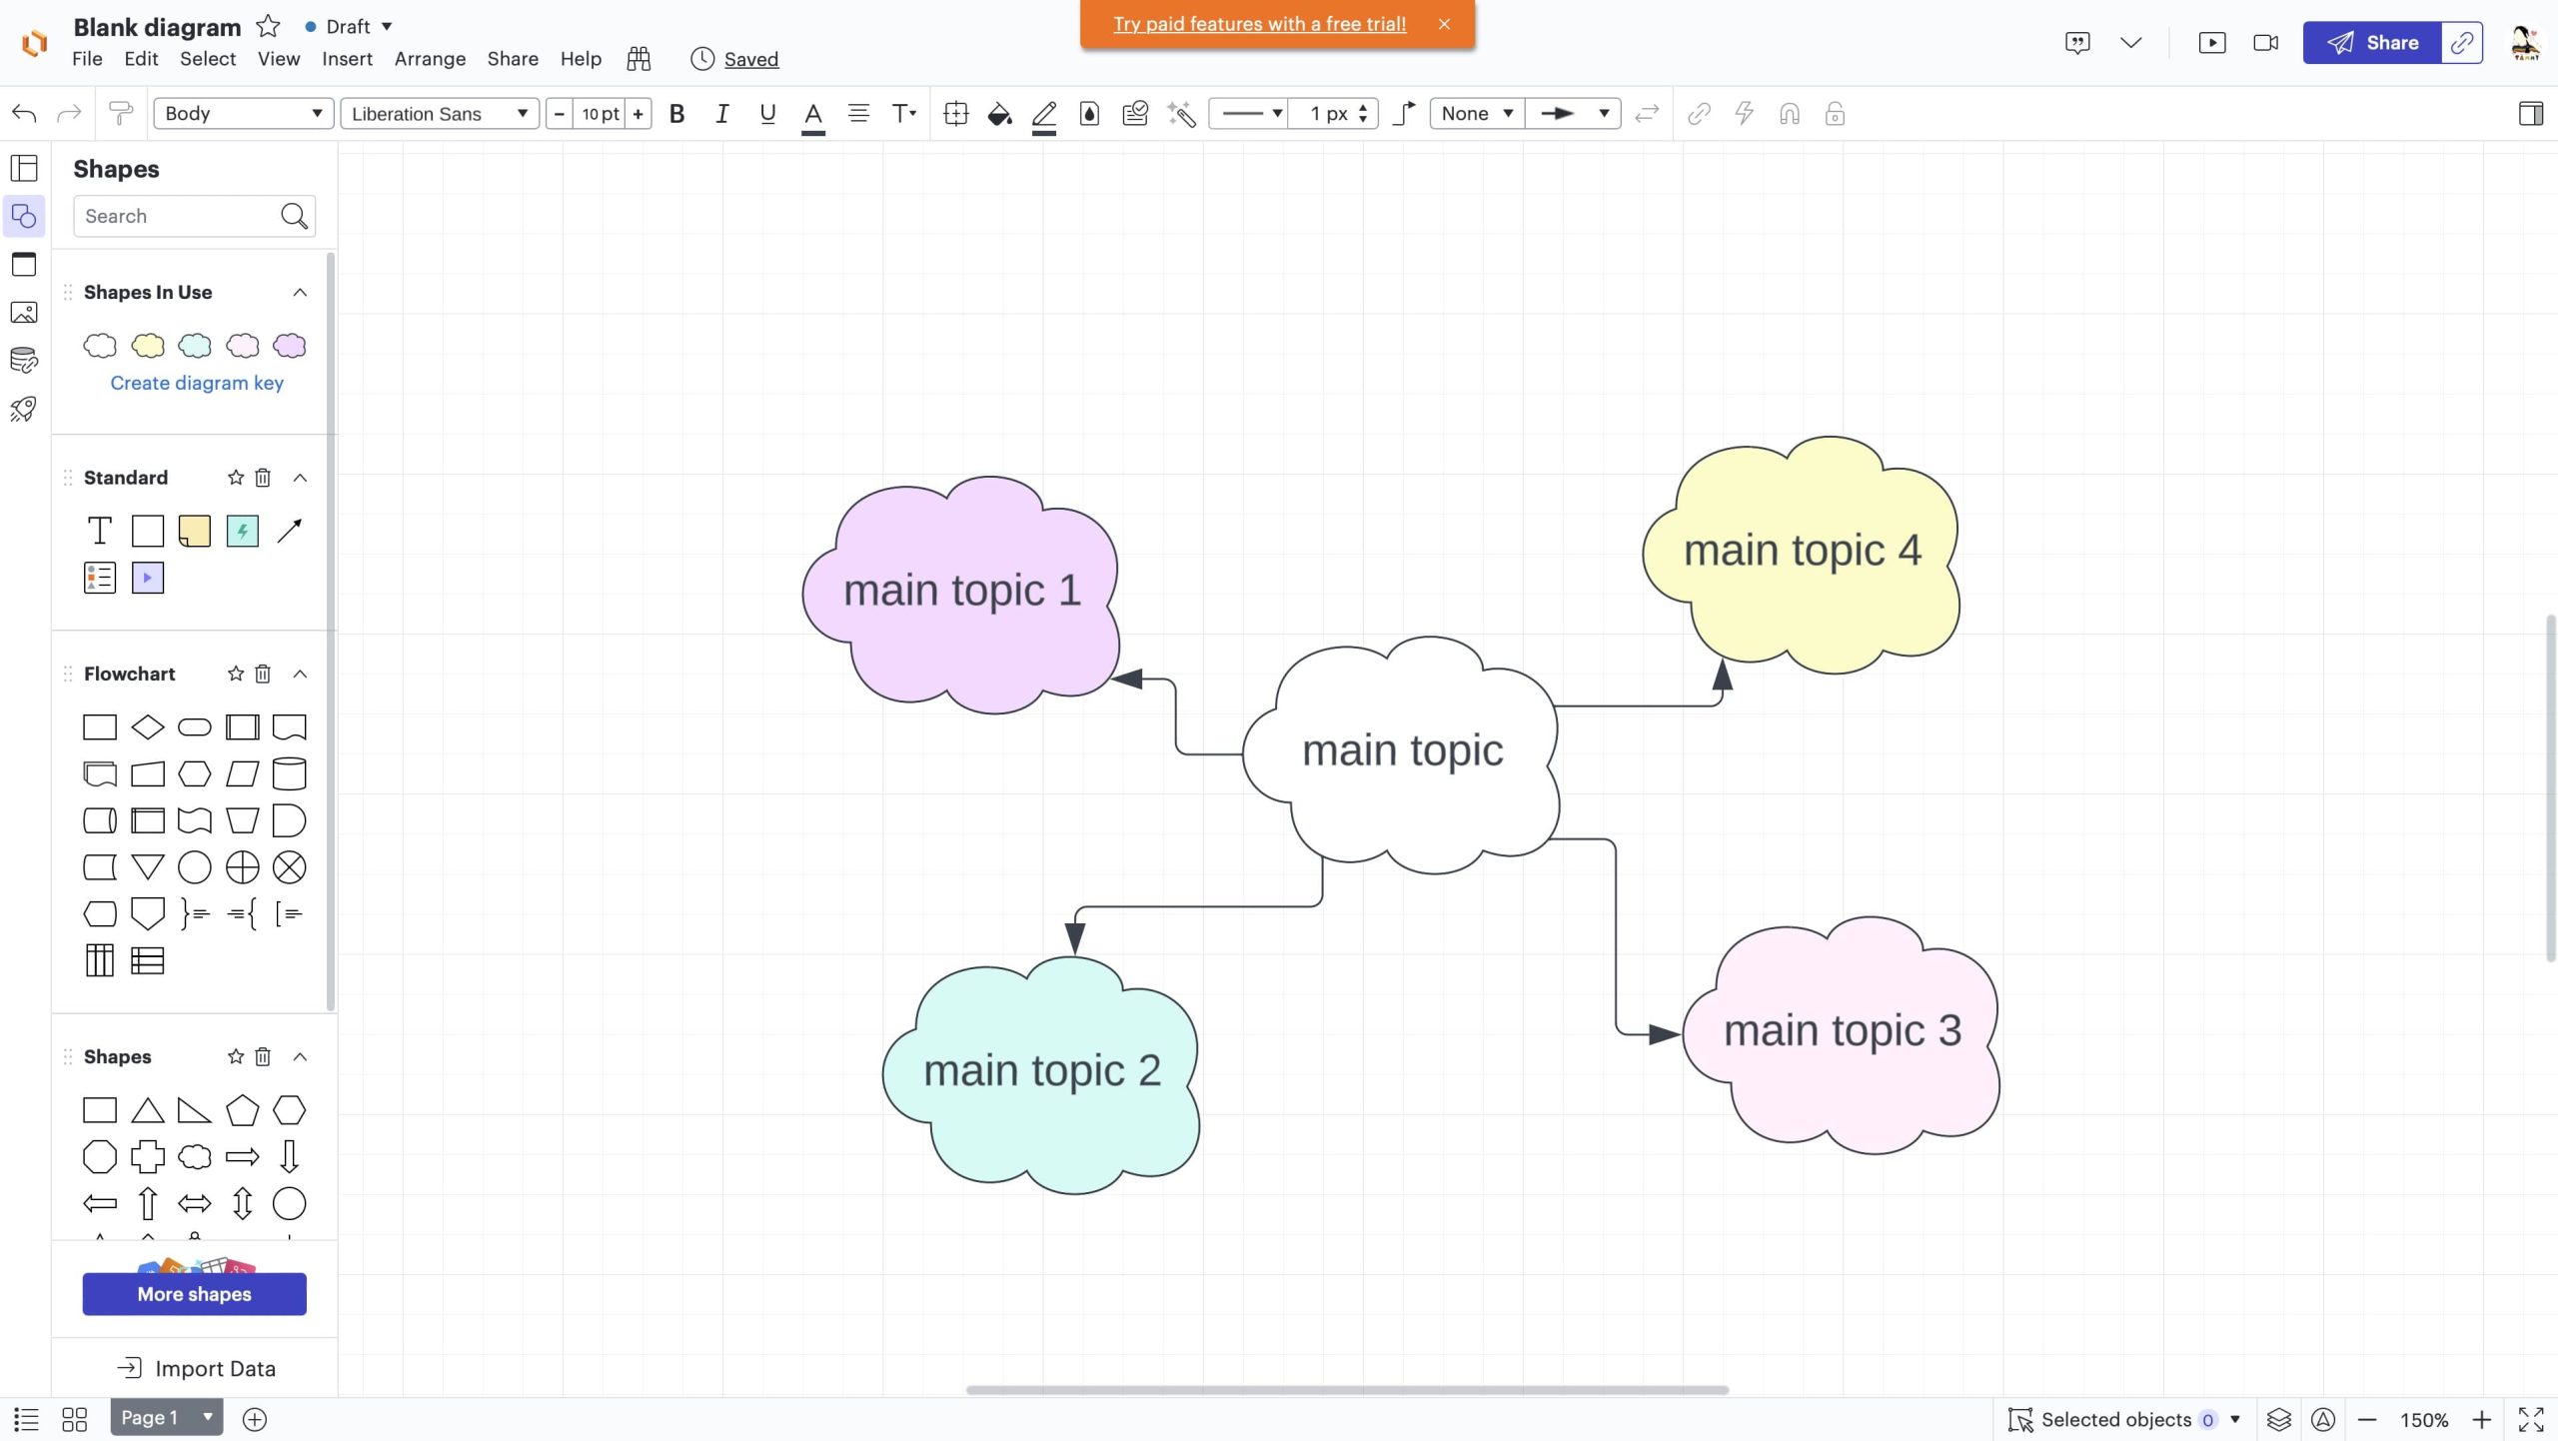The width and height of the screenshot is (2558, 1441).
Task: Toggle bold text formatting
Action: tap(676, 114)
